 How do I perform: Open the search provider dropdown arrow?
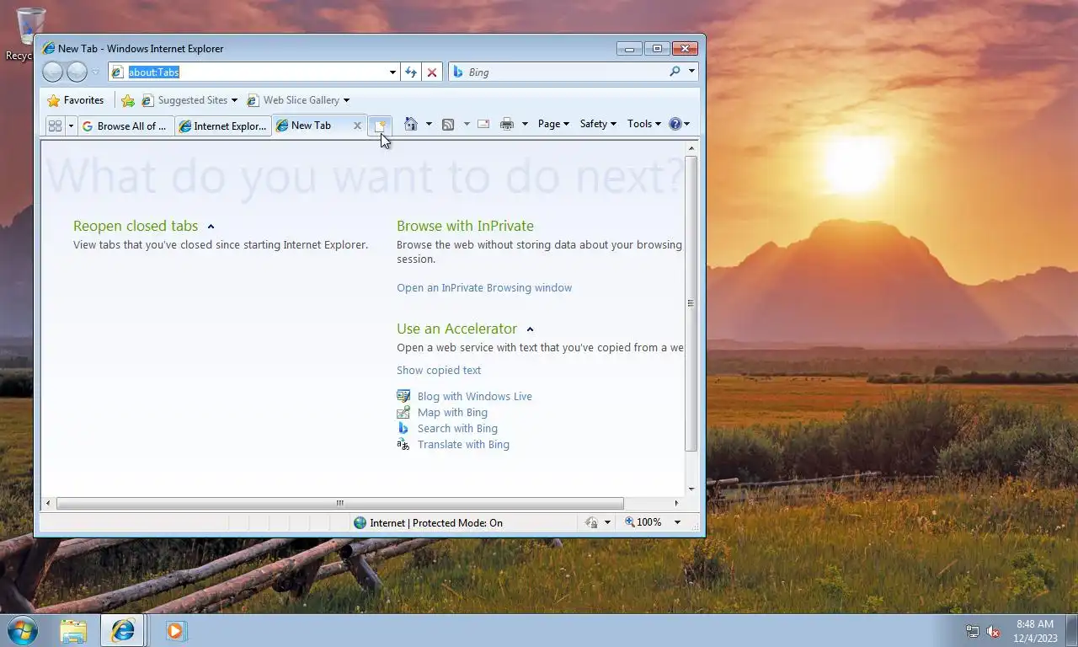tap(691, 72)
